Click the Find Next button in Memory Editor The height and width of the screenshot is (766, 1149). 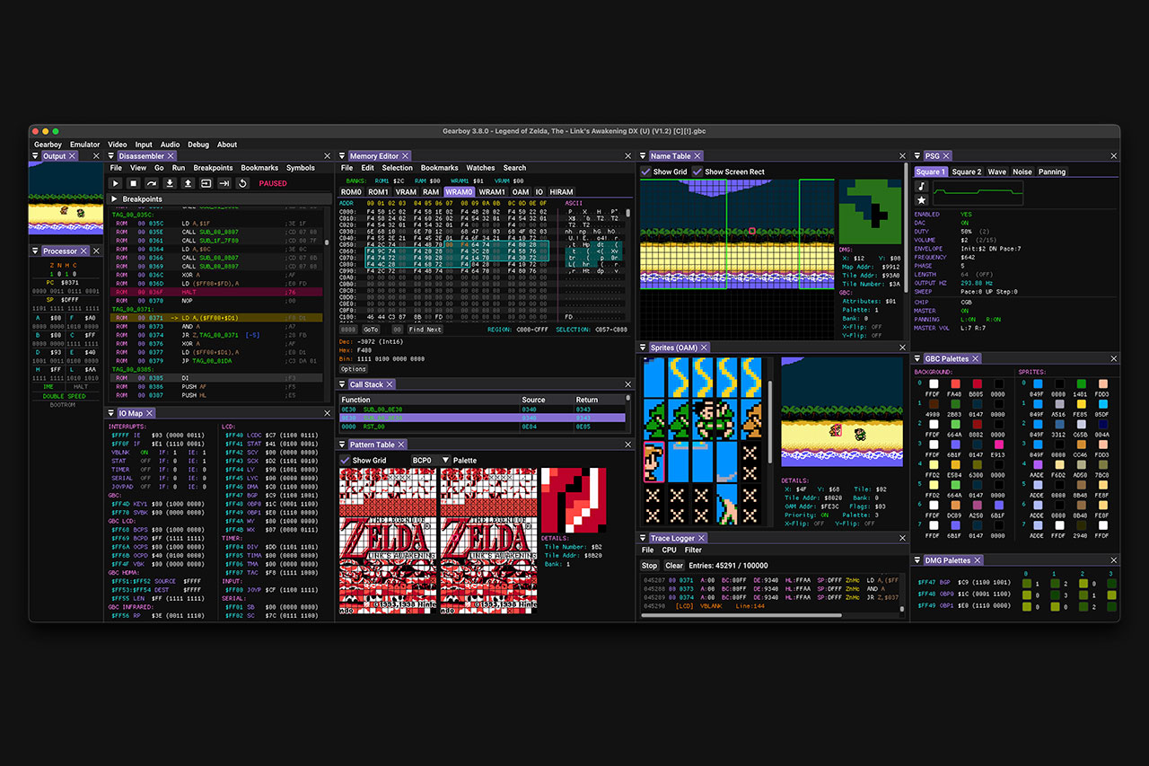click(x=426, y=330)
